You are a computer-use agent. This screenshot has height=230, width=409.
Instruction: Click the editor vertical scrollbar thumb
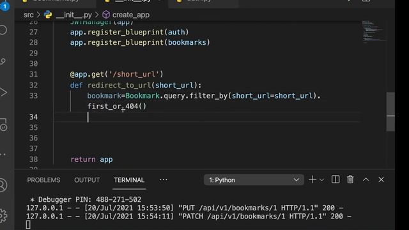coord(390,112)
